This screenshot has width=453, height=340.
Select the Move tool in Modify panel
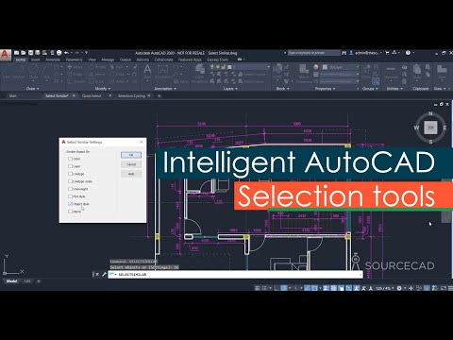(x=75, y=67)
